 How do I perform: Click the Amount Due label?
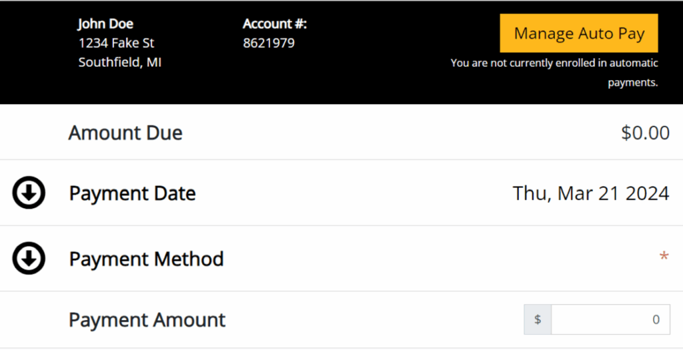coord(125,133)
